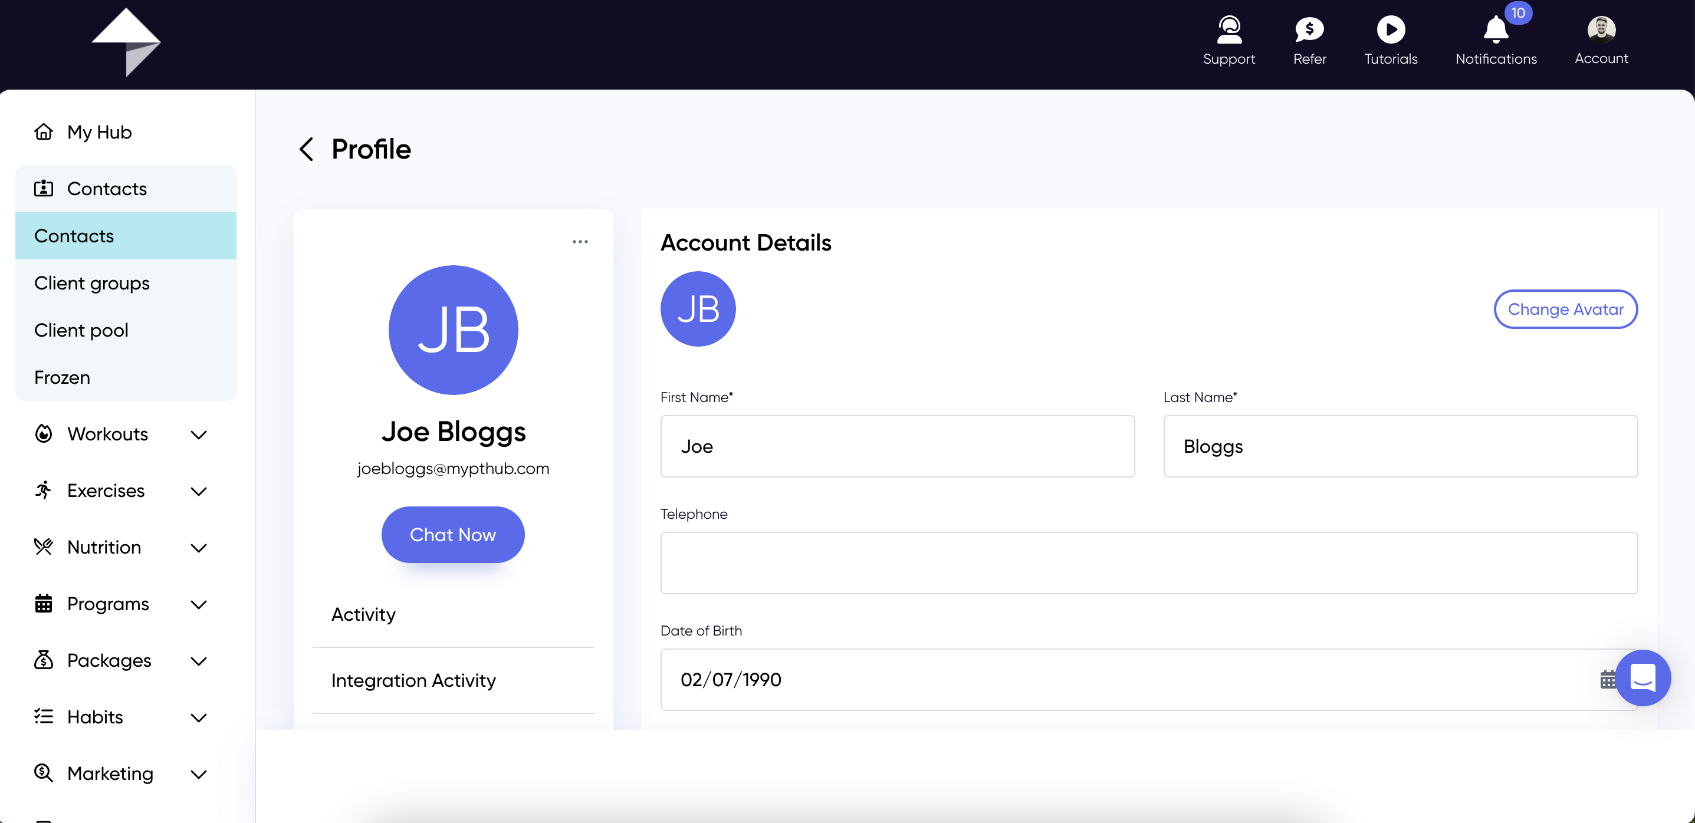This screenshot has width=1695, height=823.
Task: Open the profile card three-dot menu
Action: tap(580, 242)
